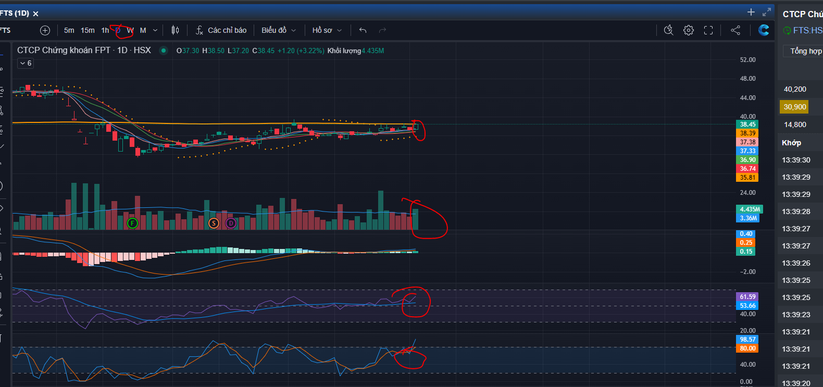Click the 38.45 current price label
The height and width of the screenshot is (387, 823).
(x=747, y=124)
